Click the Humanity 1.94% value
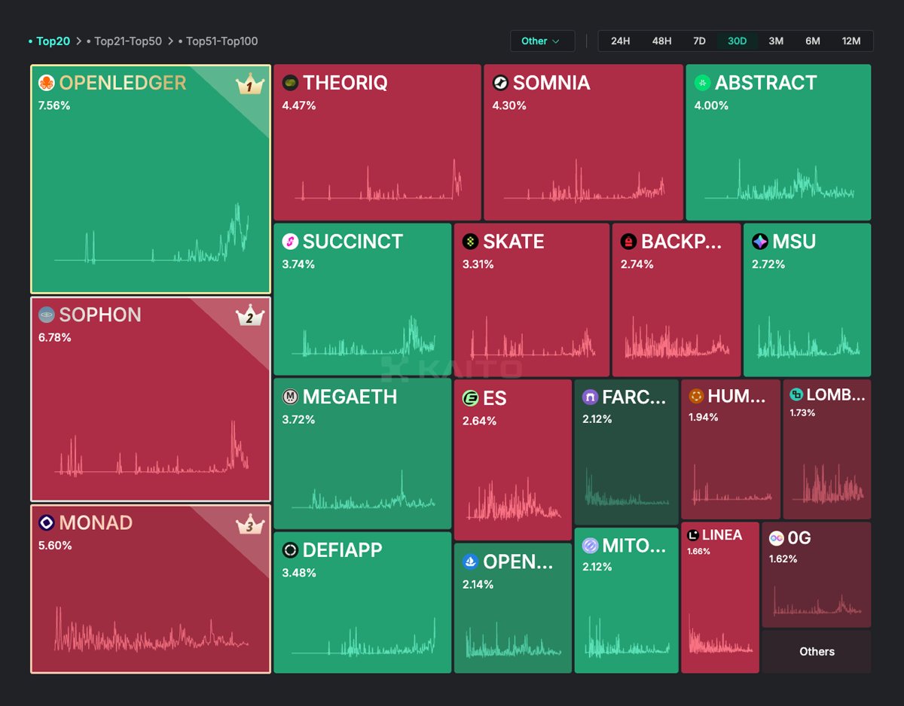This screenshot has height=706, width=904. coord(704,417)
